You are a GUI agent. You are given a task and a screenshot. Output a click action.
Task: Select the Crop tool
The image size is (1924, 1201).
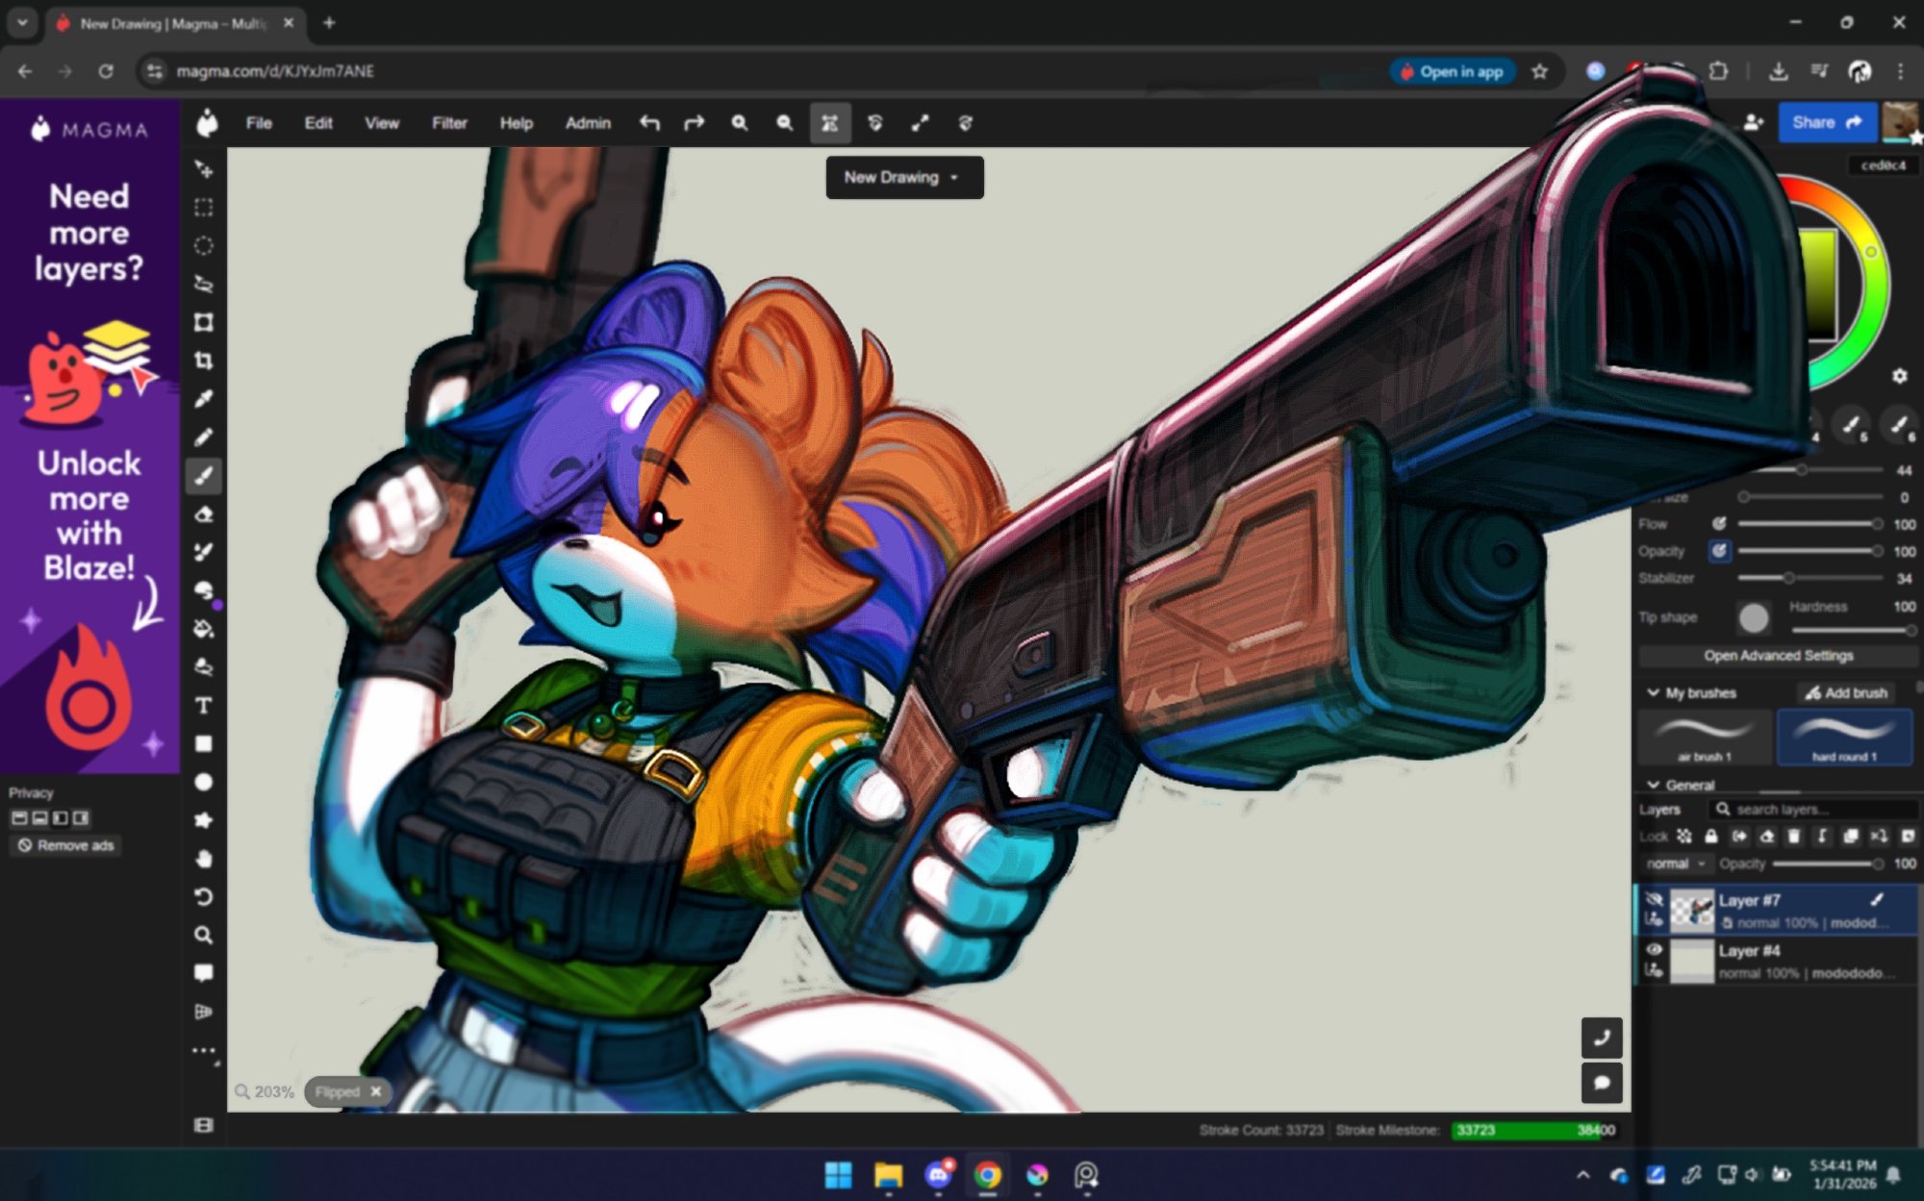pos(203,361)
